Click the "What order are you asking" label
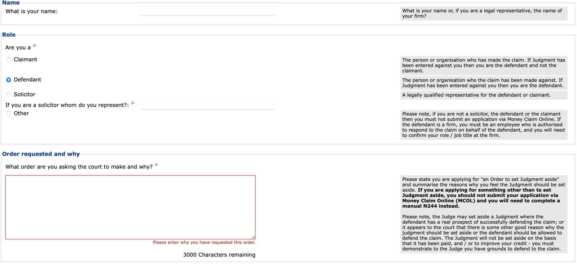 point(79,167)
